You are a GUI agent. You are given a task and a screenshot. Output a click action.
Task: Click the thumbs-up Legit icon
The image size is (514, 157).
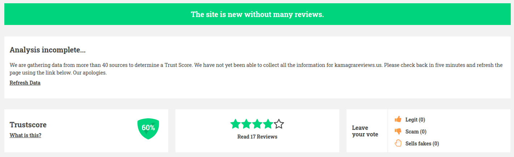click(398, 119)
